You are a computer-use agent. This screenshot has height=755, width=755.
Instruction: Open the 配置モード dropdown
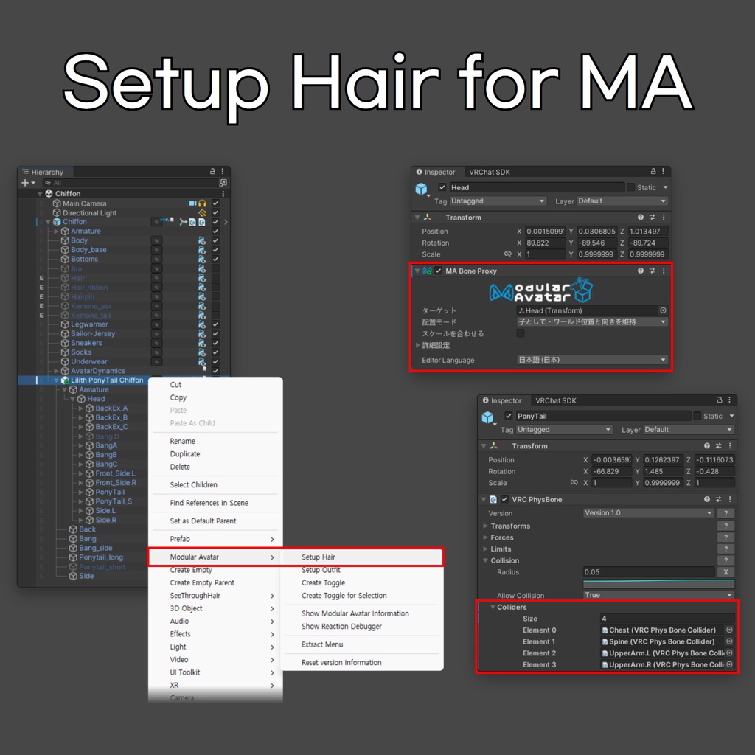coord(592,321)
